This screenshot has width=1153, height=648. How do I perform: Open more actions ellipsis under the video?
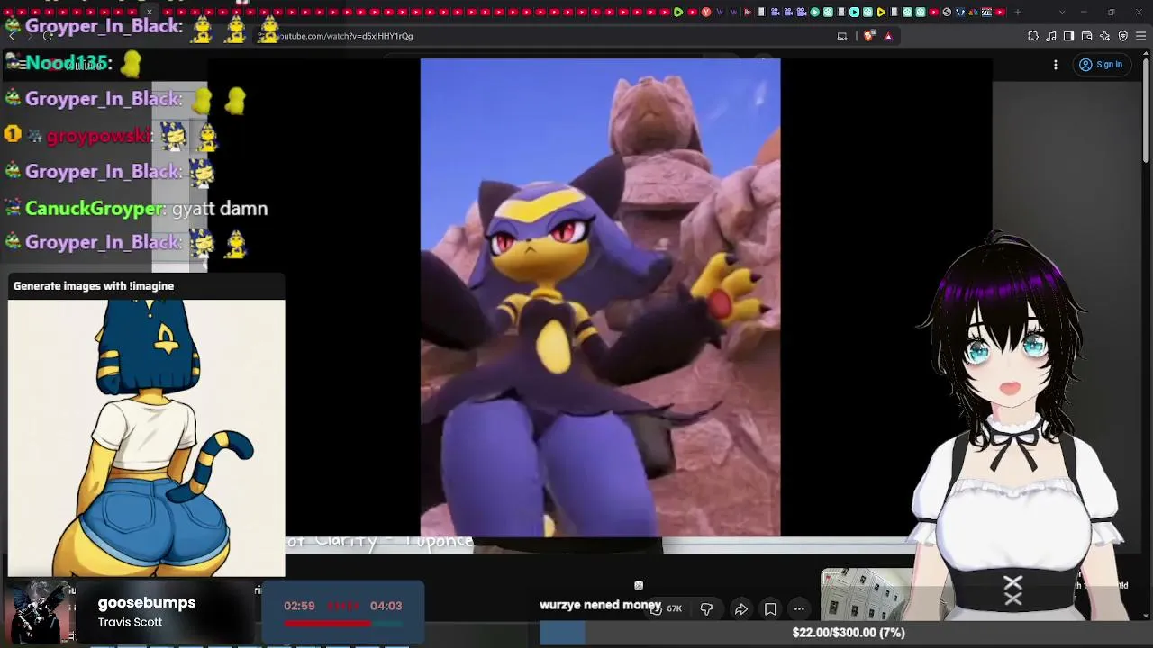tap(799, 609)
